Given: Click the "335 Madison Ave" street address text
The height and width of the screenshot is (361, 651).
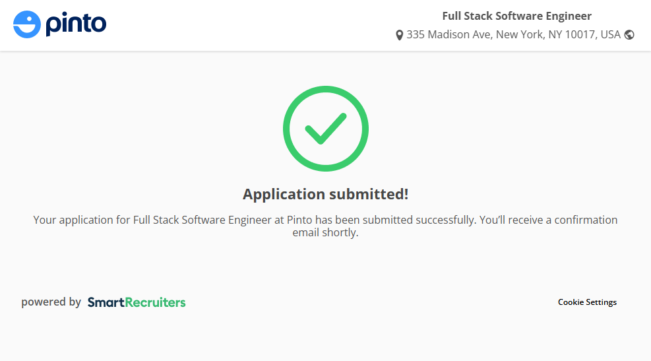Looking at the screenshot, I should tap(449, 34).
